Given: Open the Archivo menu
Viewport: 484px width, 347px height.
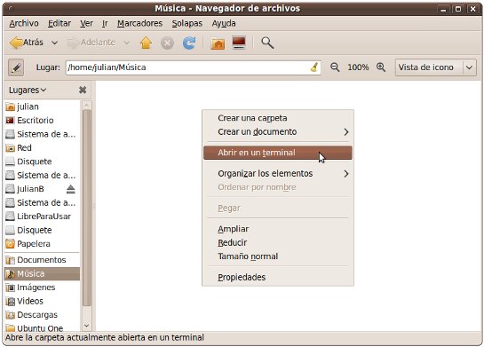Looking at the screenshot, I should 24,23.
